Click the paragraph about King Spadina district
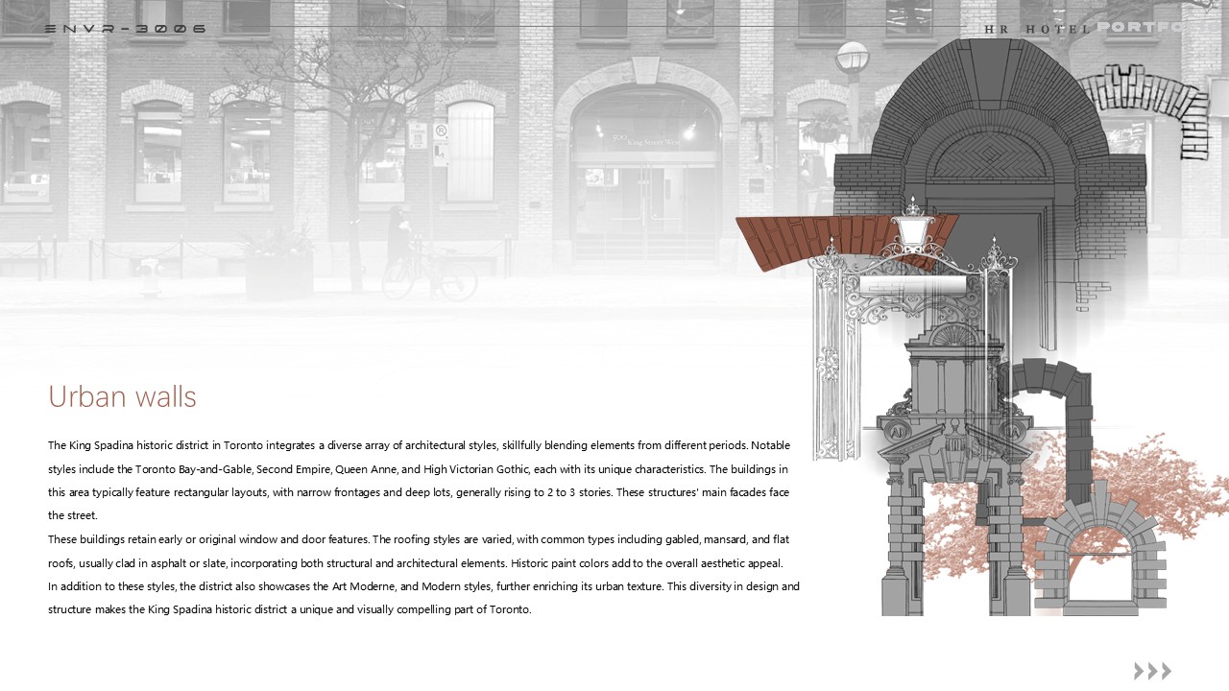1229x691 pixels. point(422,527)
